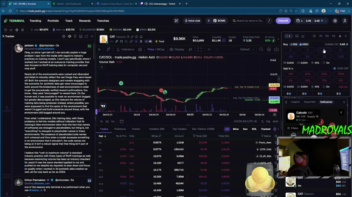Open the wallet balance dropdown in the header
This screenshot has height=197, width=352.
click(311, 21)
